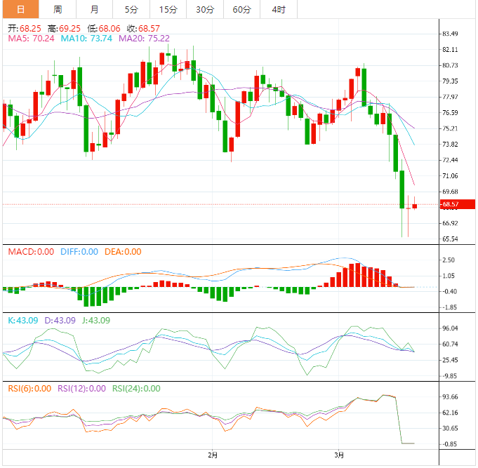This screenshot has height=468, width=478.
Task: Choose the 30分 timeframe tab
Action: click(205, 9)
